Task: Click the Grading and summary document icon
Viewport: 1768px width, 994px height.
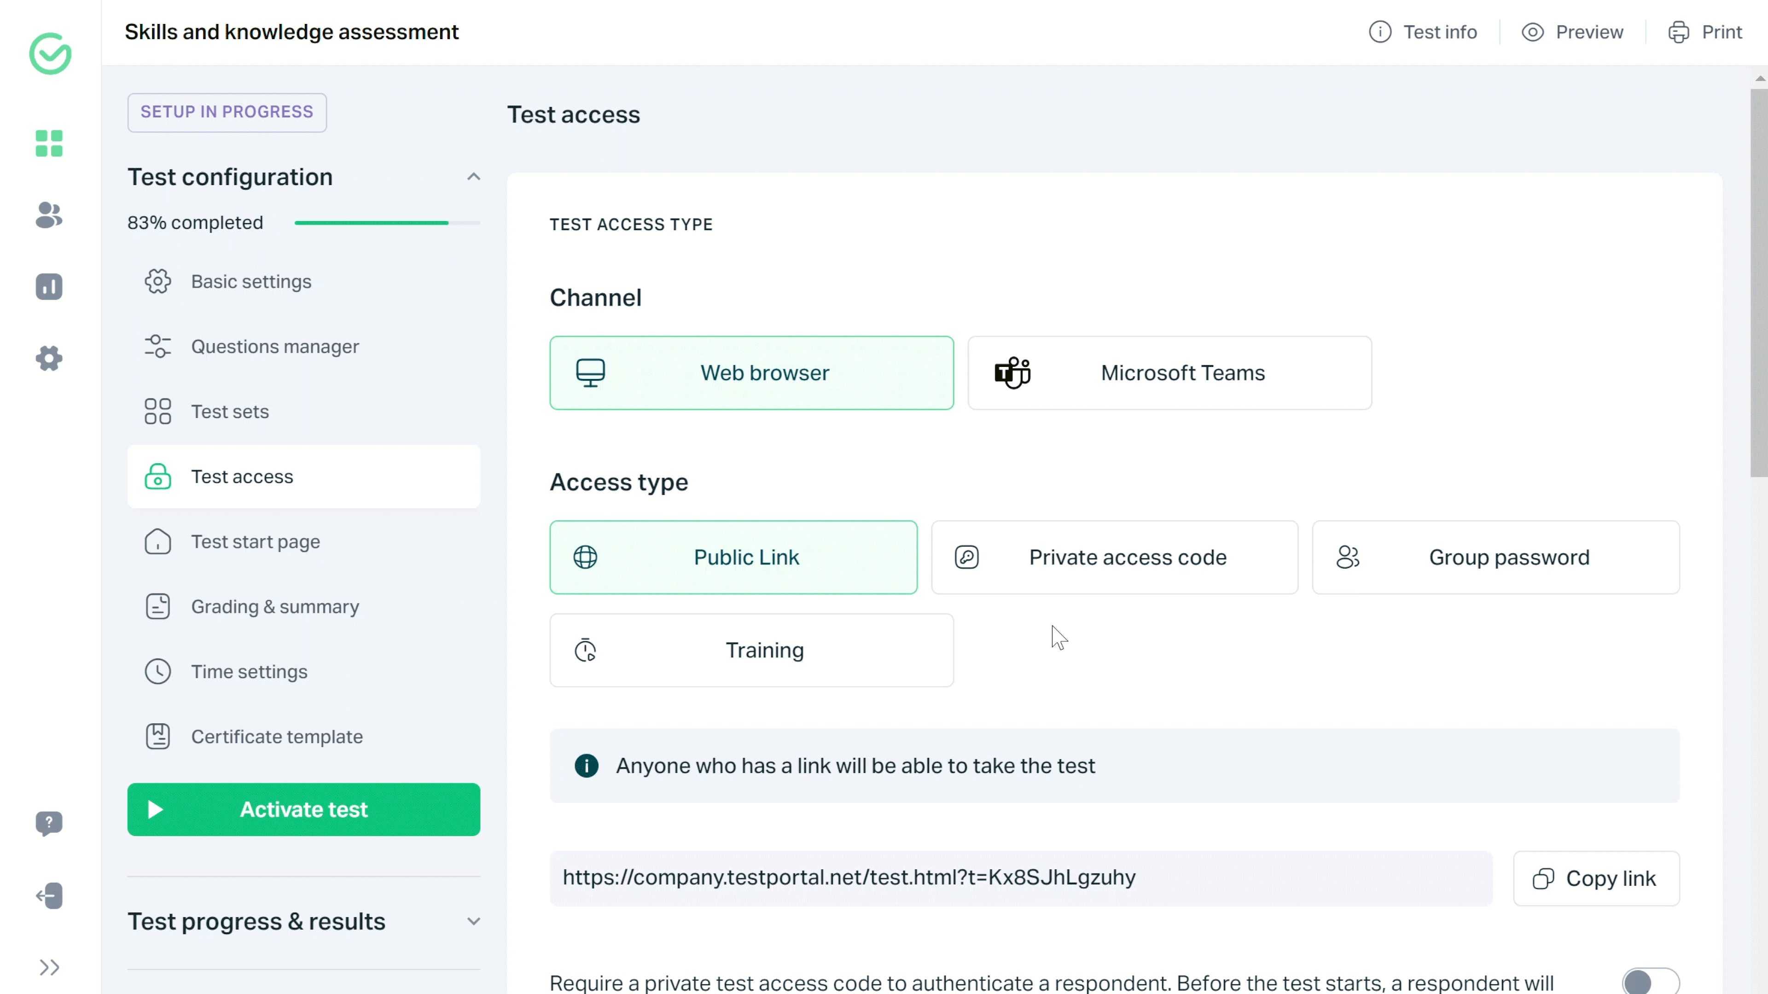Action: [158, 605]
